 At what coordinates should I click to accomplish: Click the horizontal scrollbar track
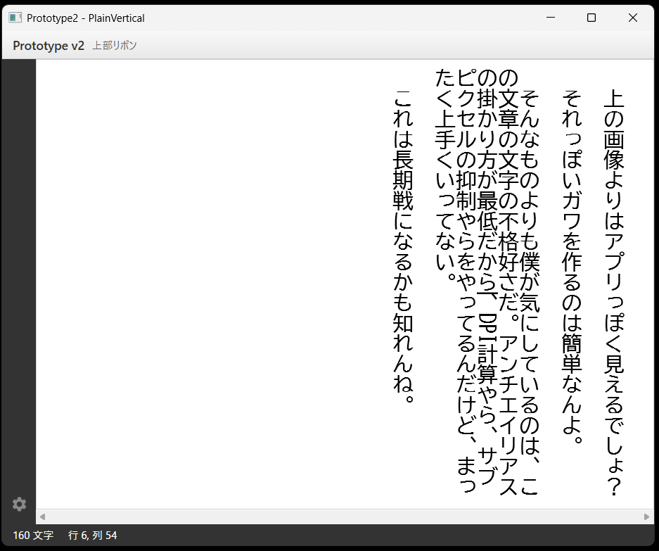(x=345, y=517)
